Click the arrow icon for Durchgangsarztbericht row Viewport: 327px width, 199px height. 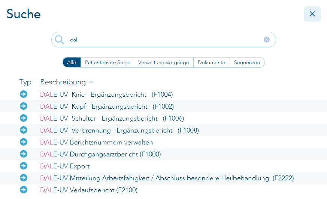tap(24, 154)
